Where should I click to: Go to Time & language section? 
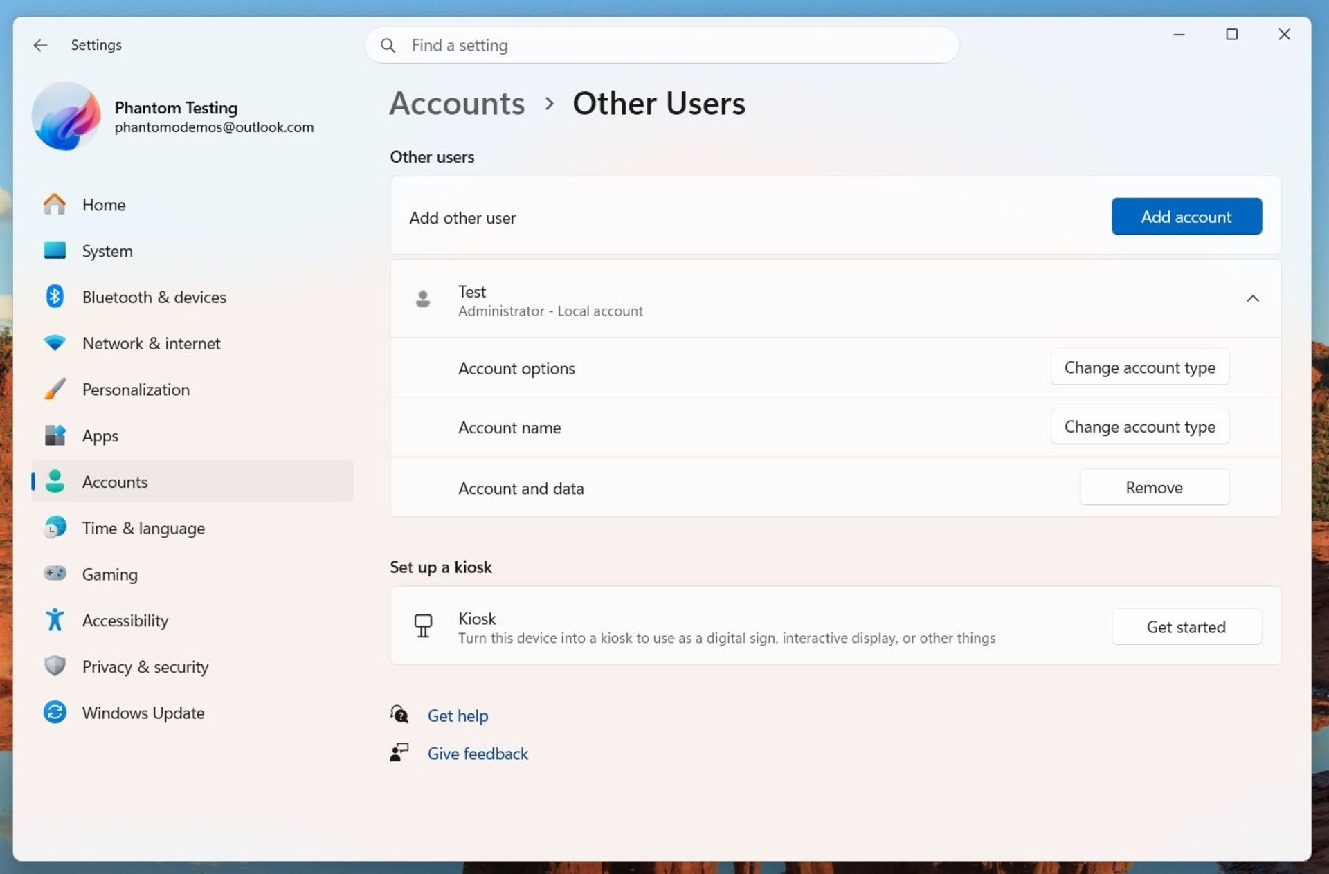click(143, 528)
